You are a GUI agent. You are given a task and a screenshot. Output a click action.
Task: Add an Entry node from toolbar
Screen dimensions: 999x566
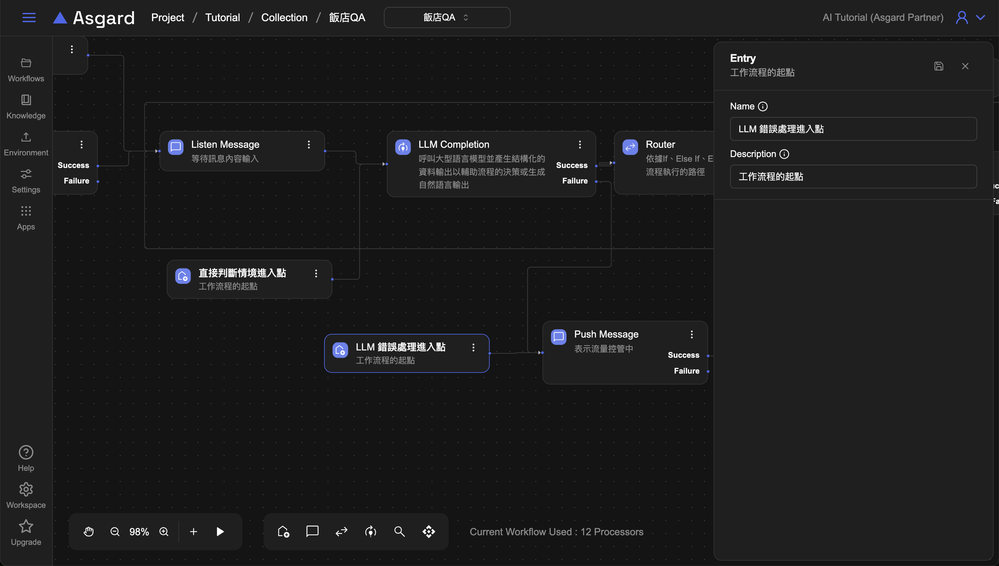283,531
